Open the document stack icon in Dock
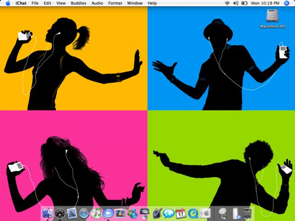This screenshot has width=295, height=221. 236,214
